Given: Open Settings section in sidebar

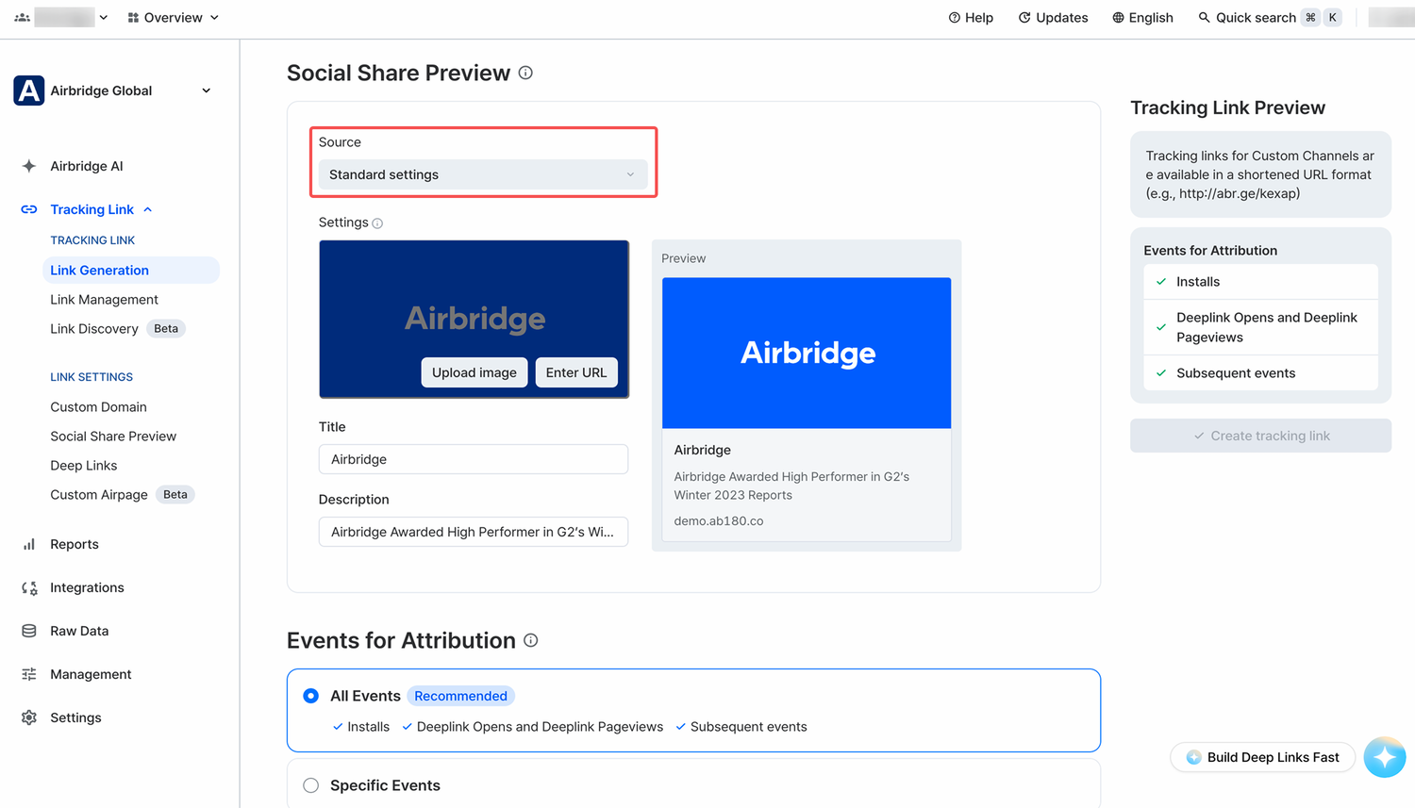Looking at the screenshot, I should coord(75,717).
